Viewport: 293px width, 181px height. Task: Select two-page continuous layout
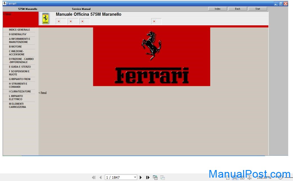tap(249, 177)
